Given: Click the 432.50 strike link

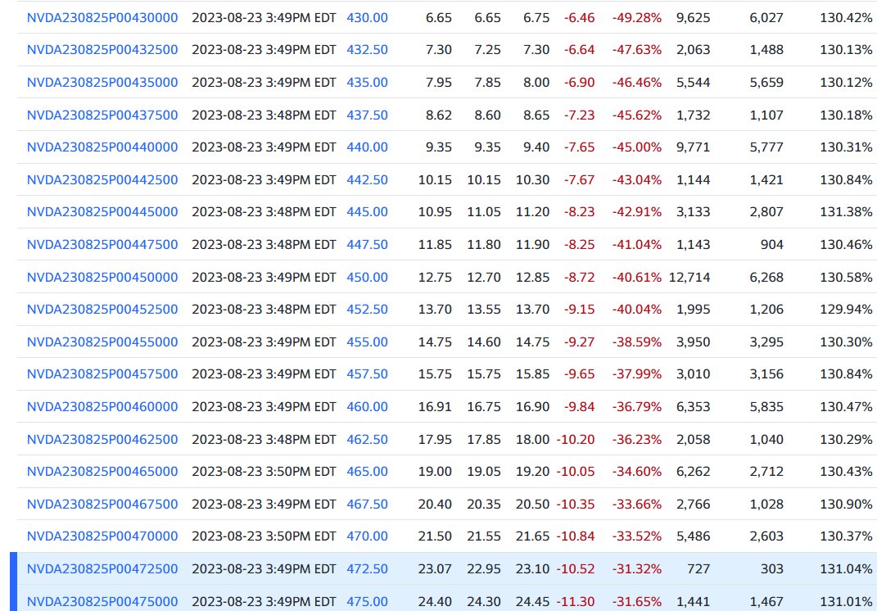Looking at the screenshot, I should click(367, 50).
